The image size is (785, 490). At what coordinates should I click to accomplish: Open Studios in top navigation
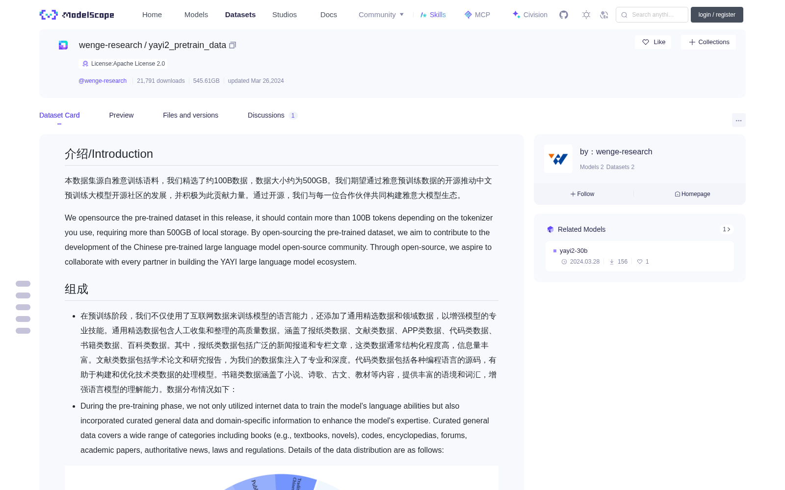click(285, 15)
